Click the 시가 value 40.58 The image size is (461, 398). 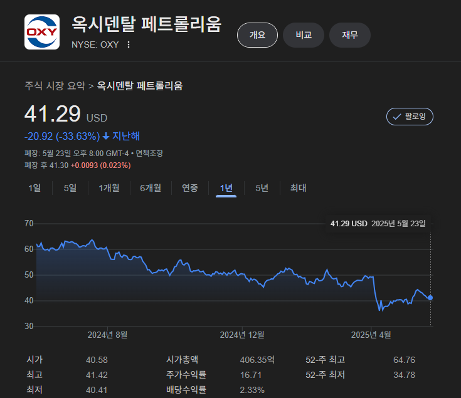click(97, 360)
